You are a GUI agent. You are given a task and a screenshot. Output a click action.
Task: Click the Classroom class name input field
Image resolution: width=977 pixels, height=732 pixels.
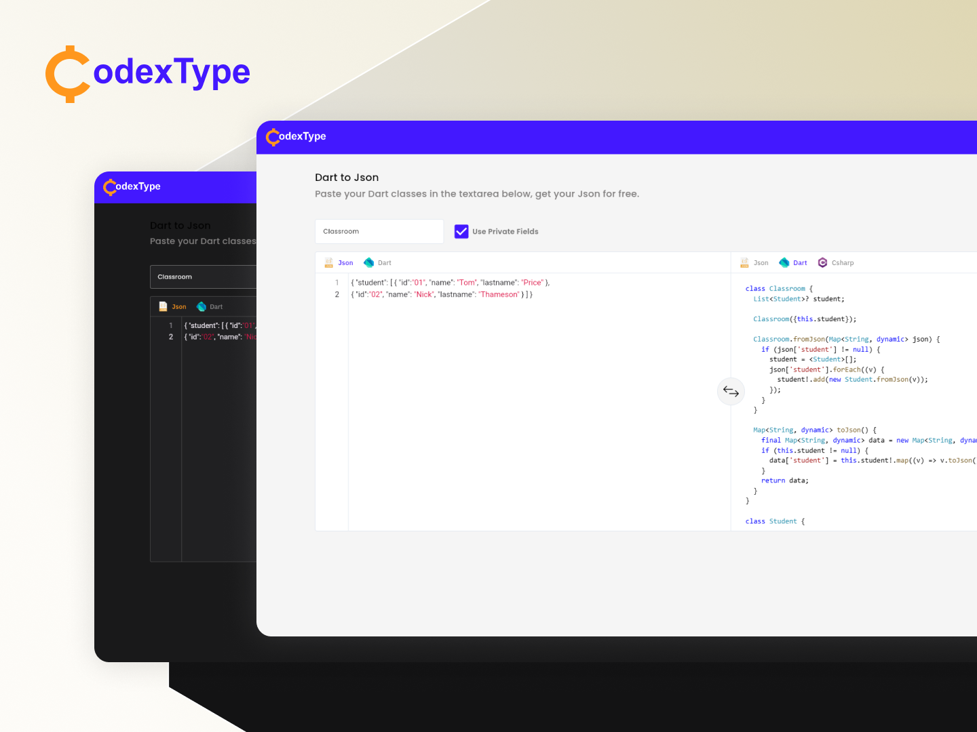pyautogui.click(x=379, y=231)
